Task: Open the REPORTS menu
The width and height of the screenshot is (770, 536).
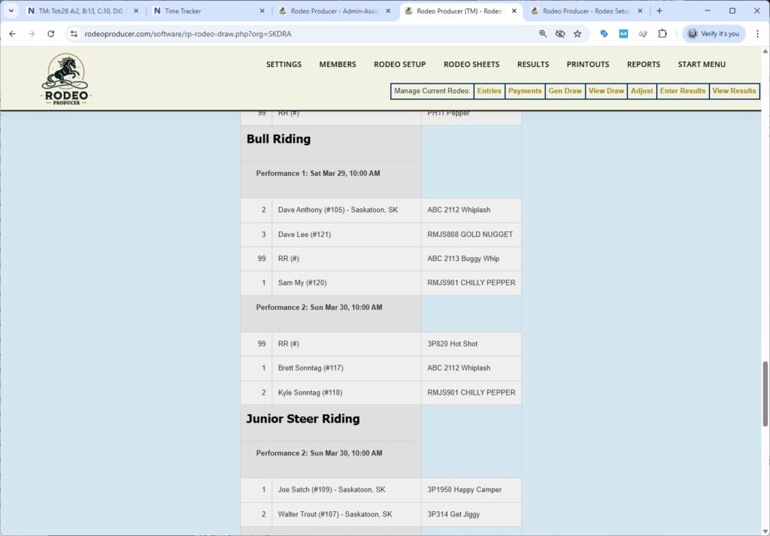Action: point(644,65)
